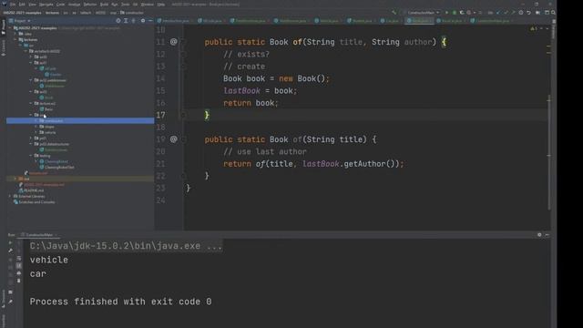The width and height of the screenshot is (583, 328).
Task: Click 'vehicle' output line in console
Action: pyautogui.click(x=48, y=260)
